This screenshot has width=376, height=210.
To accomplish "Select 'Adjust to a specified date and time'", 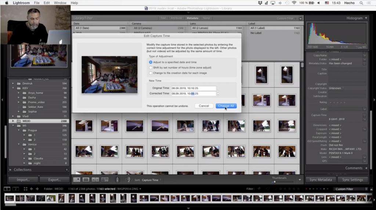I will [151, 62].
